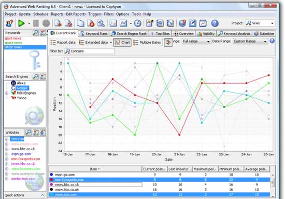This screenshot has width=285, height=199.
Task: Click the red msn.foxsports.com color dot
Action: (x=51, y=180)
